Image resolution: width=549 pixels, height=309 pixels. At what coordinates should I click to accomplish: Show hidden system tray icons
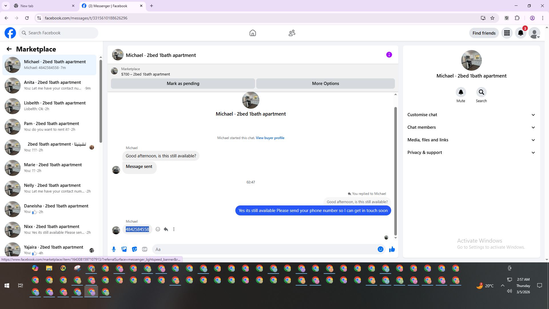(x=502, y=286)
